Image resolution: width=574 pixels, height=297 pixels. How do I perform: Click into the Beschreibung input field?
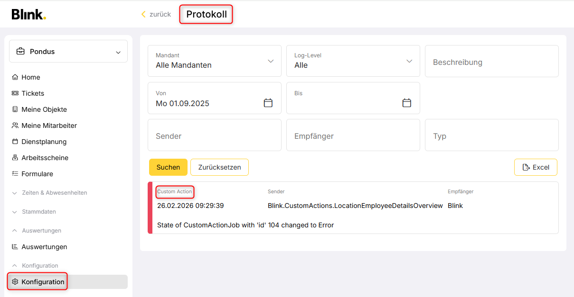point(492,61)
